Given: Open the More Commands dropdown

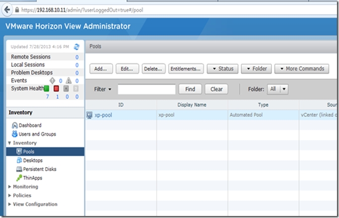Looking at the screenshot, I should 302,68.
